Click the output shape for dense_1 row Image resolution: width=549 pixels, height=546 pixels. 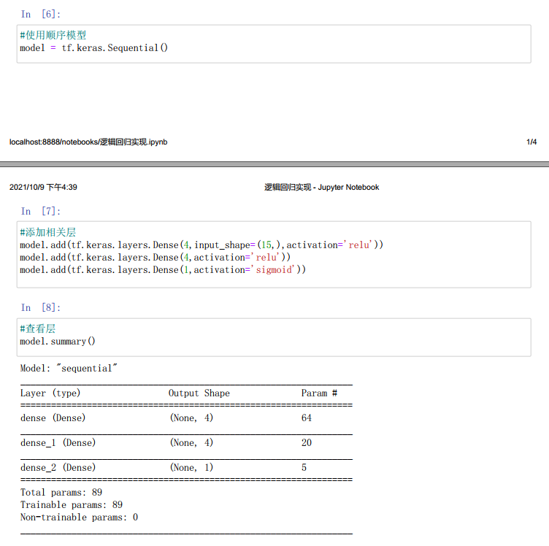[191, 443]
